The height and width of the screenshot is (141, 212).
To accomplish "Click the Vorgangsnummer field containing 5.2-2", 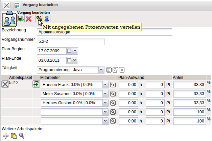I will point(70,41).
